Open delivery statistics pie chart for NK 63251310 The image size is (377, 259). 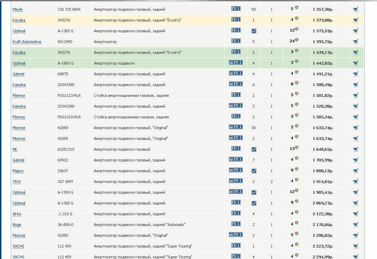[x=297, y=148]
